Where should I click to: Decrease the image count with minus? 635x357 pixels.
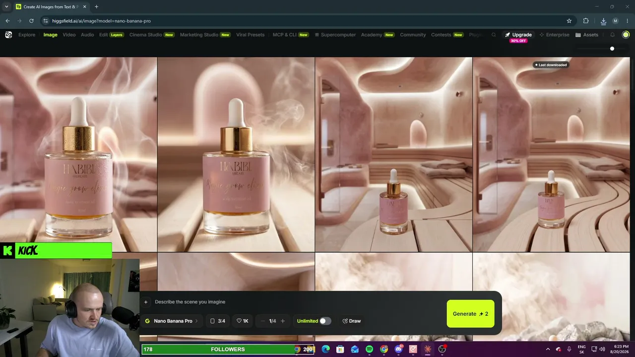click(x=262, y=321)
